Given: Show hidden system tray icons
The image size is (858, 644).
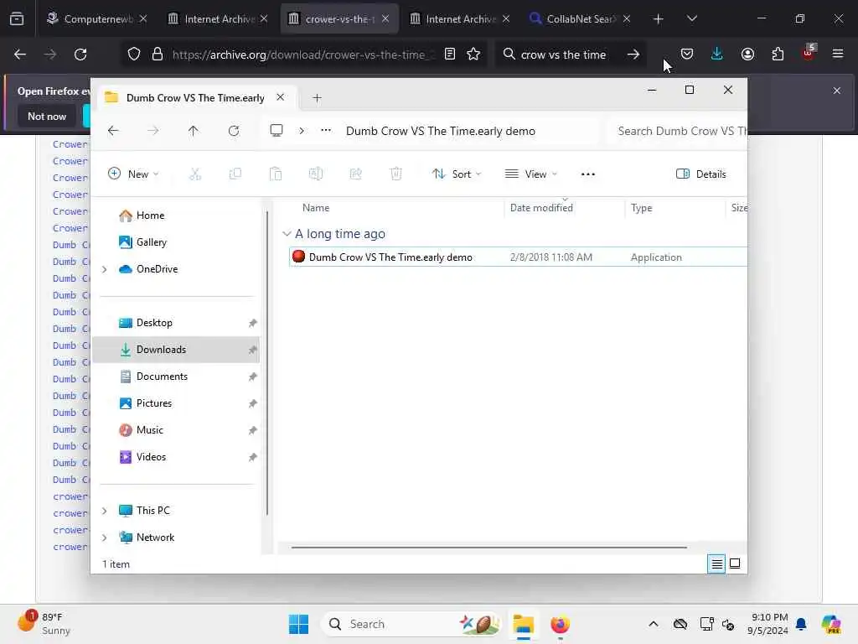Looking at the screenshot, I should coord(654,624).
